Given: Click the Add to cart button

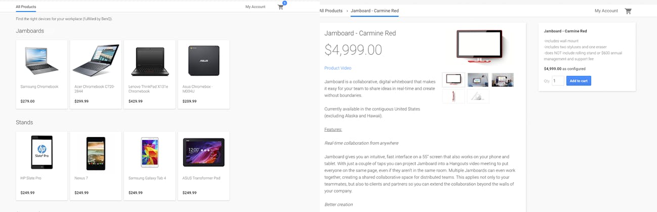Looking at the screenshot, I should pyautogui.click(x=579, y=80).
